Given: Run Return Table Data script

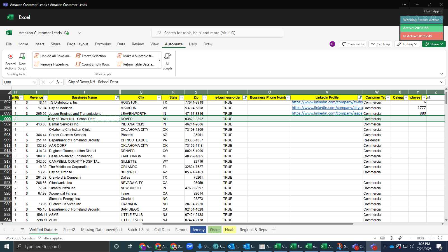Looking at the screenshot, I should [x=136, y=64].
